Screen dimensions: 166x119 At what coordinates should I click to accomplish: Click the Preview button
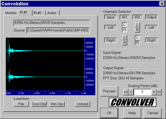pos(109,91)
